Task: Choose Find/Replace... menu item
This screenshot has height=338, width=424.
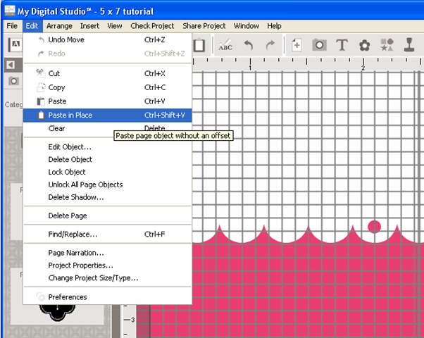Action: (x=108, y=234)
